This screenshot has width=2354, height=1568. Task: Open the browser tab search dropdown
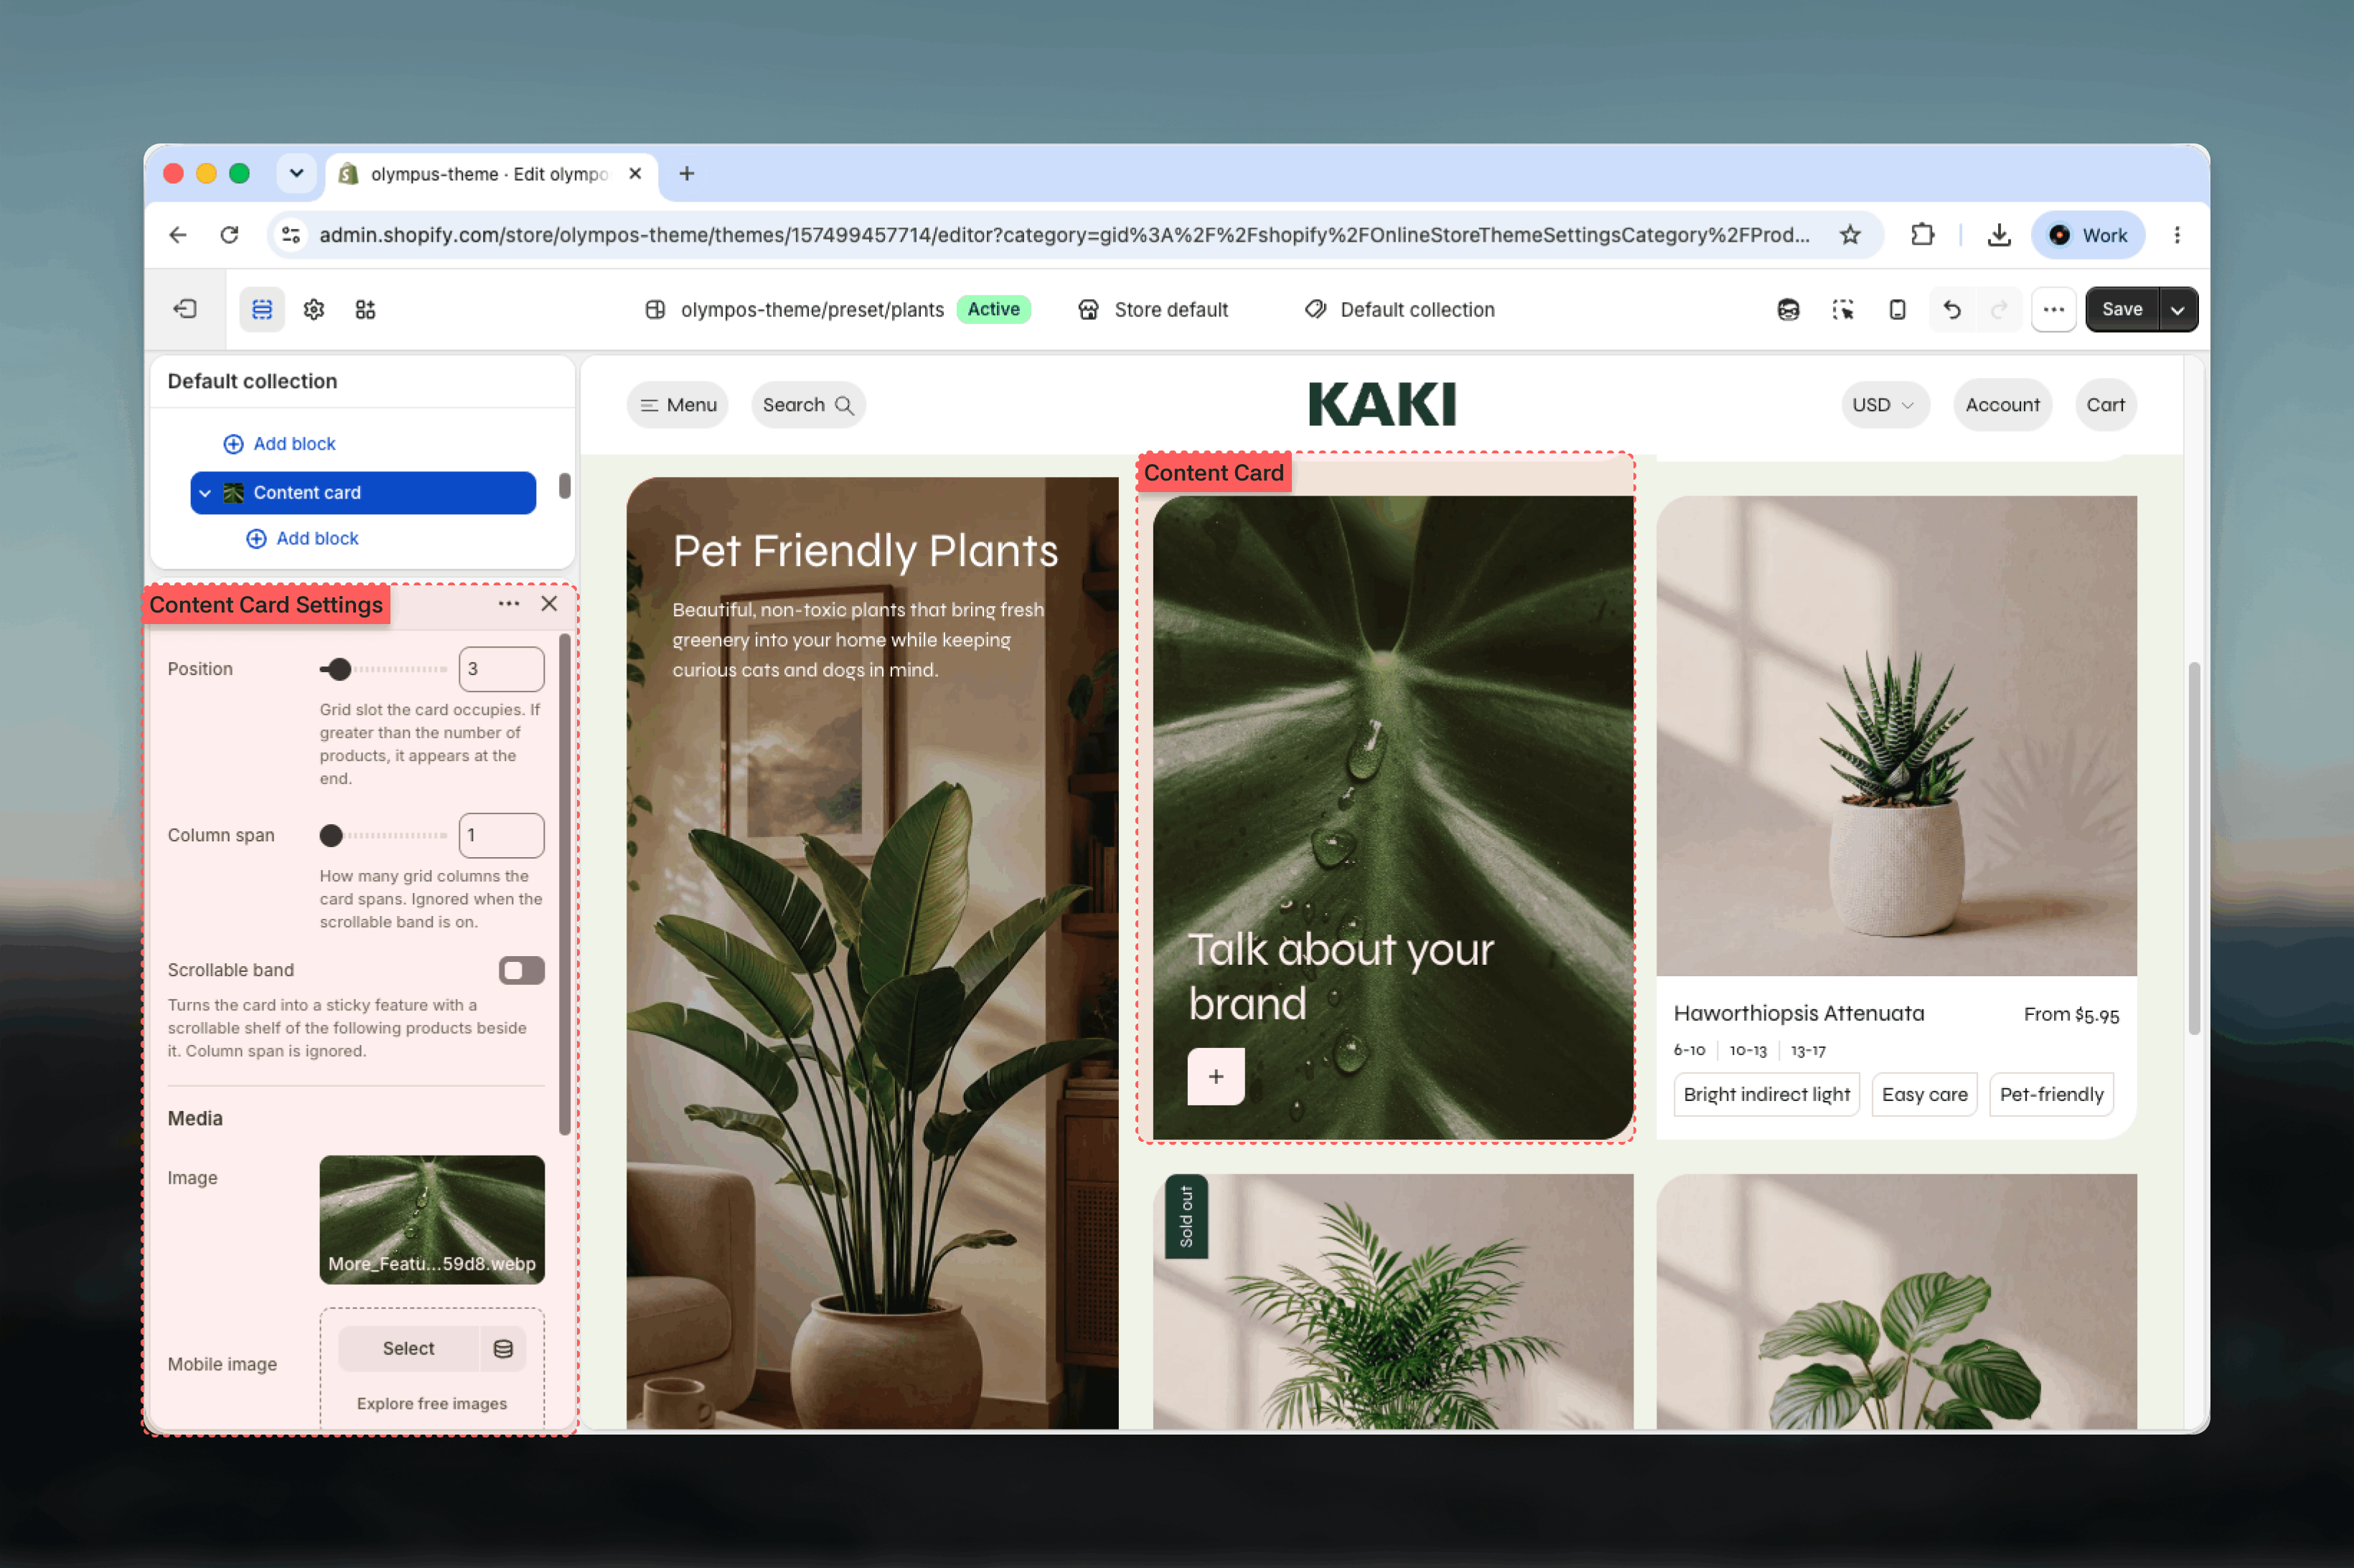click(x=296, y=173)
